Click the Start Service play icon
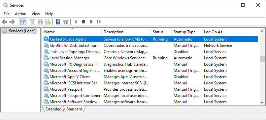This screenshot has width=266, height=120. [76, 22]
